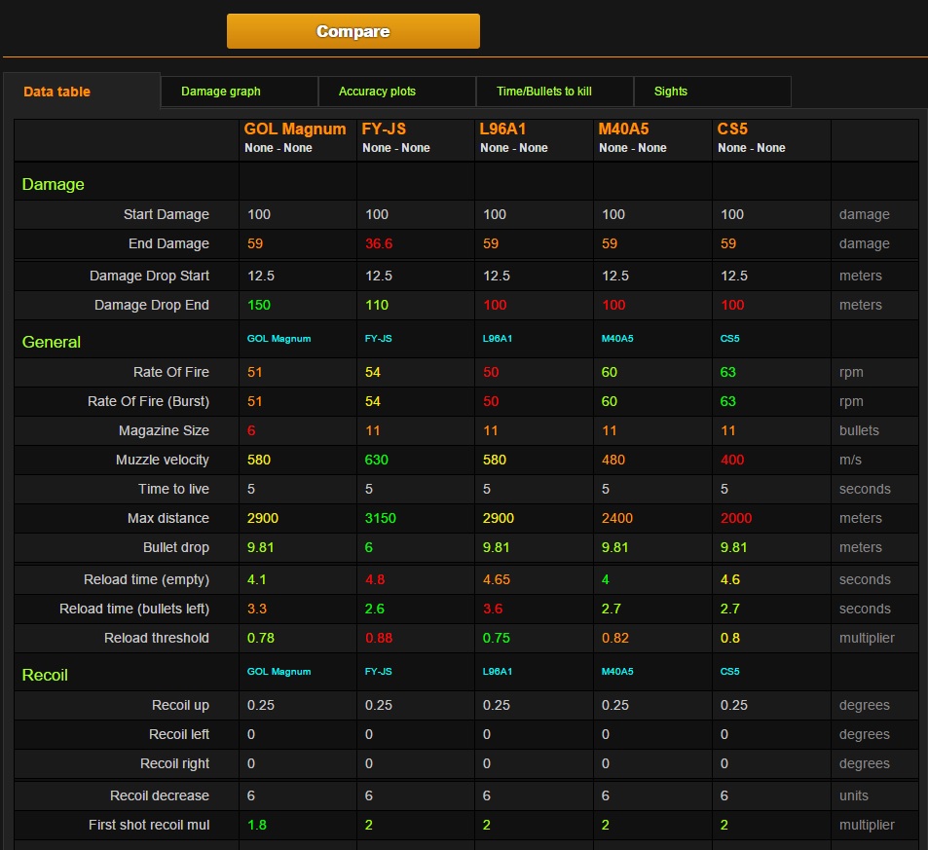
Task: Click FY-JS Reload threshold 0.88
Action: coord(379,638)
